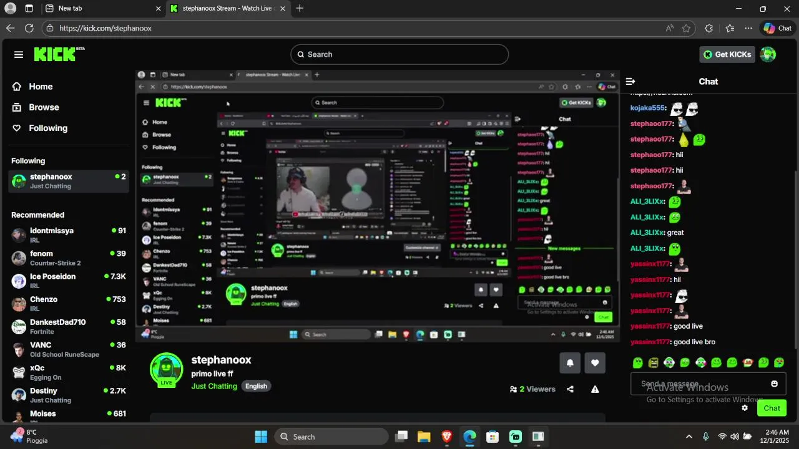This screenshot has height=449, width=799.
Task: Click the Get KICKs button
Action: click(728, 54)
